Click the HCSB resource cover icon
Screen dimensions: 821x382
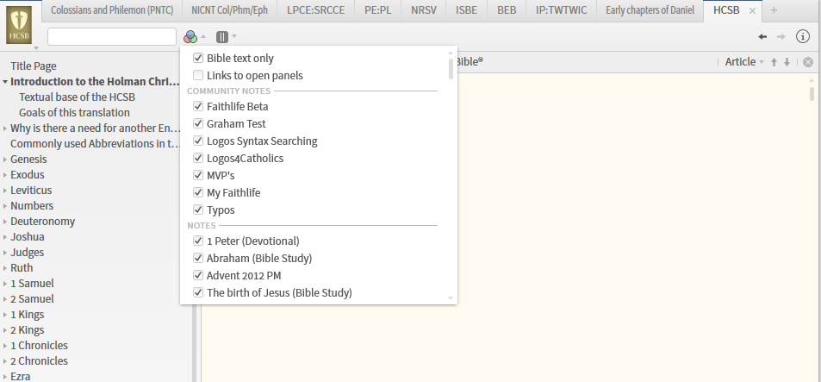tap(19, 25)
